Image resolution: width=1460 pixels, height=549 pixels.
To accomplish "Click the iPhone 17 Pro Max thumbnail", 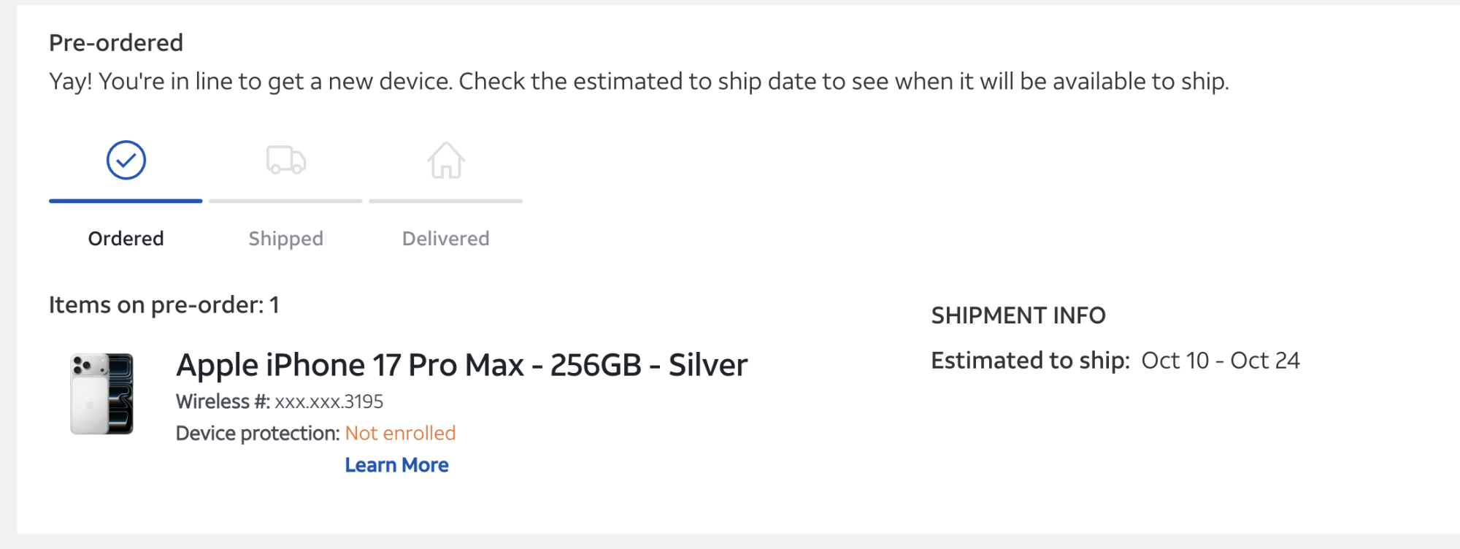I will click(x=101, y=394).
